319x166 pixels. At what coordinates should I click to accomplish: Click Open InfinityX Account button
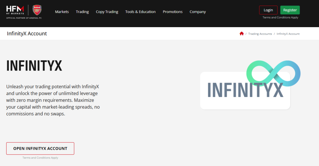point(40,149)
